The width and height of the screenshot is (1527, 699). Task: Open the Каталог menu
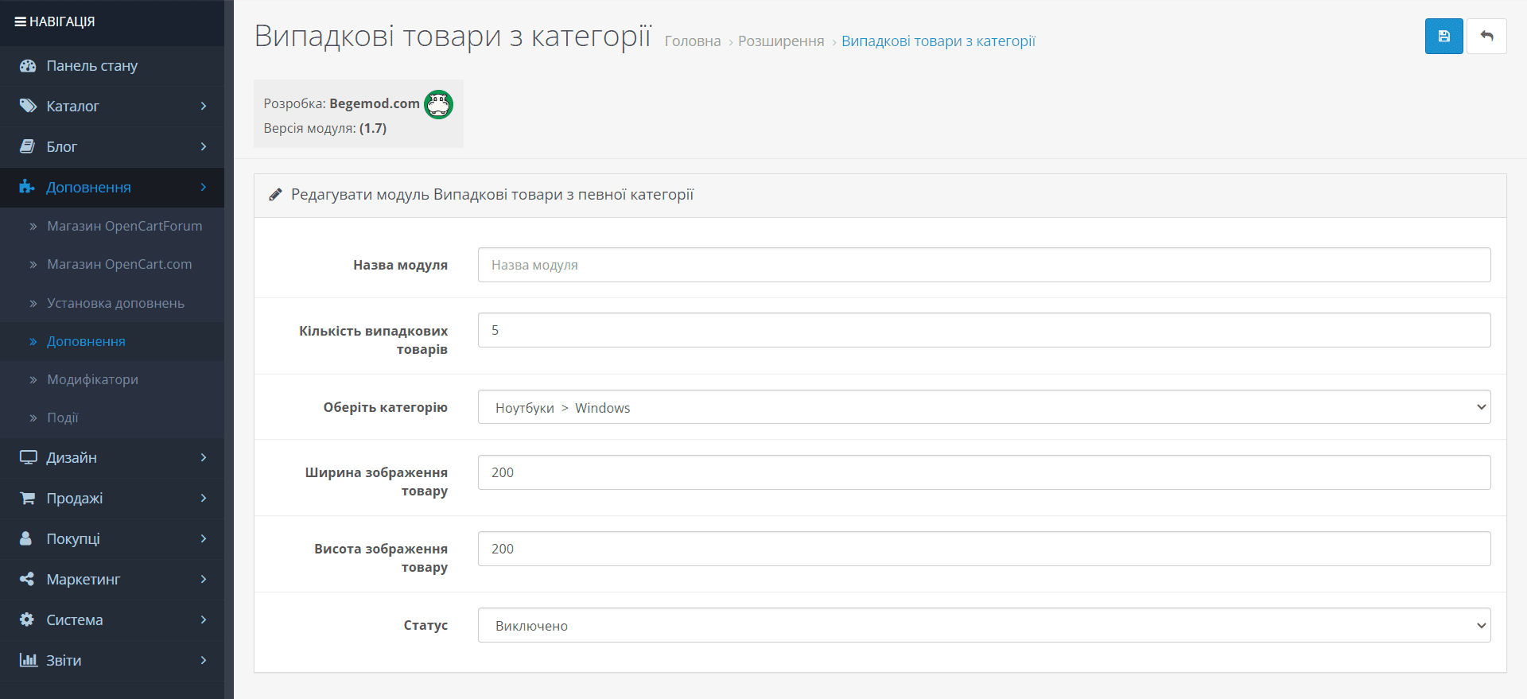click(x=112, y=106)
